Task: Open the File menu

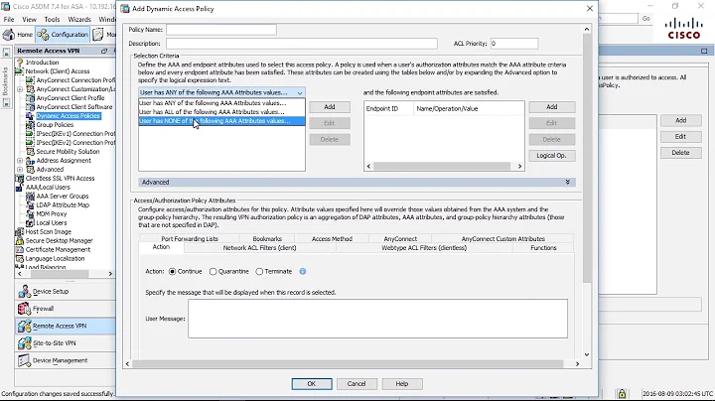Action: pyautogui.click(x=9, y=20)
